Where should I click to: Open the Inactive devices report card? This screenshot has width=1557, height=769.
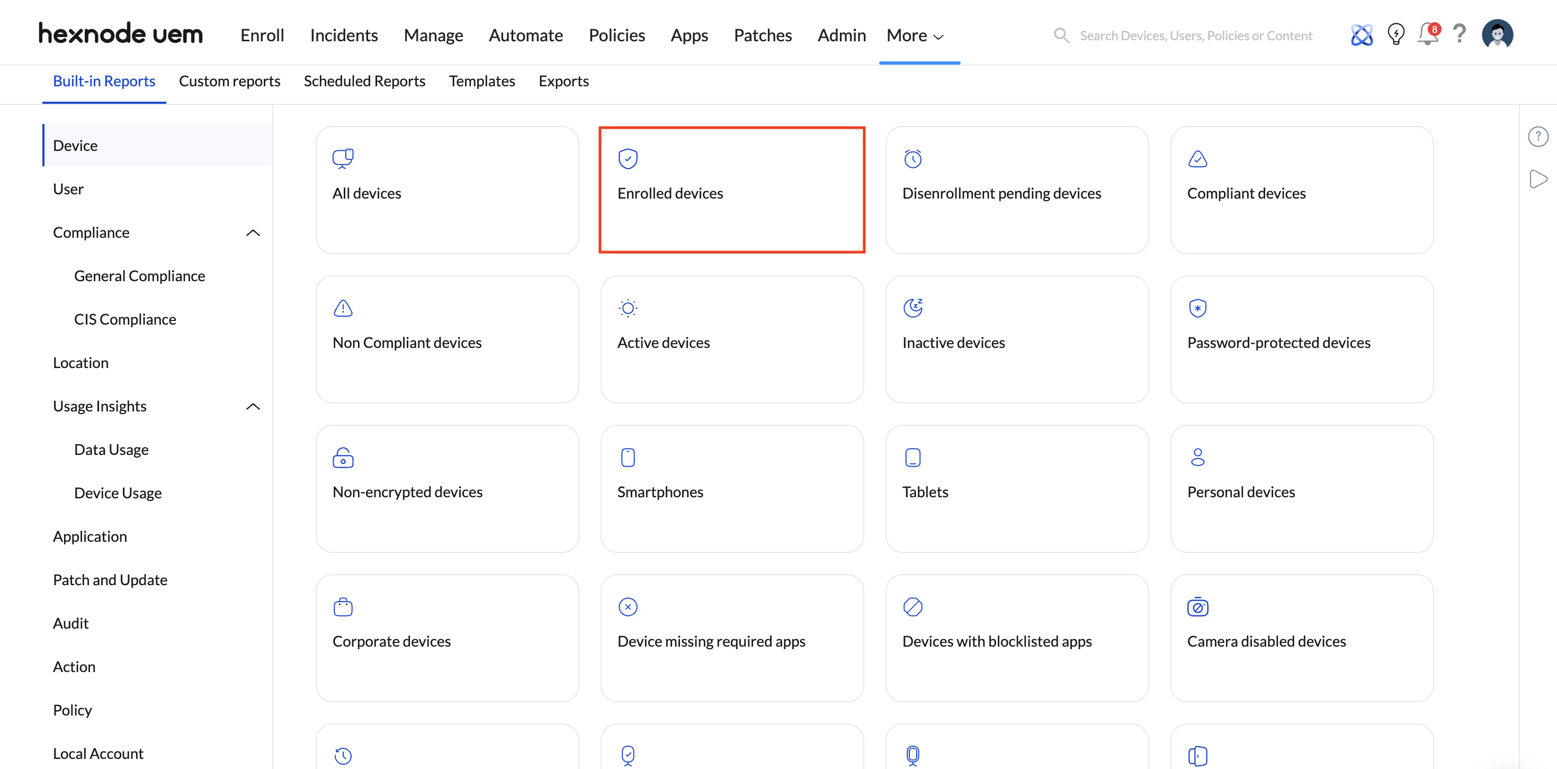click(1017, 340)
